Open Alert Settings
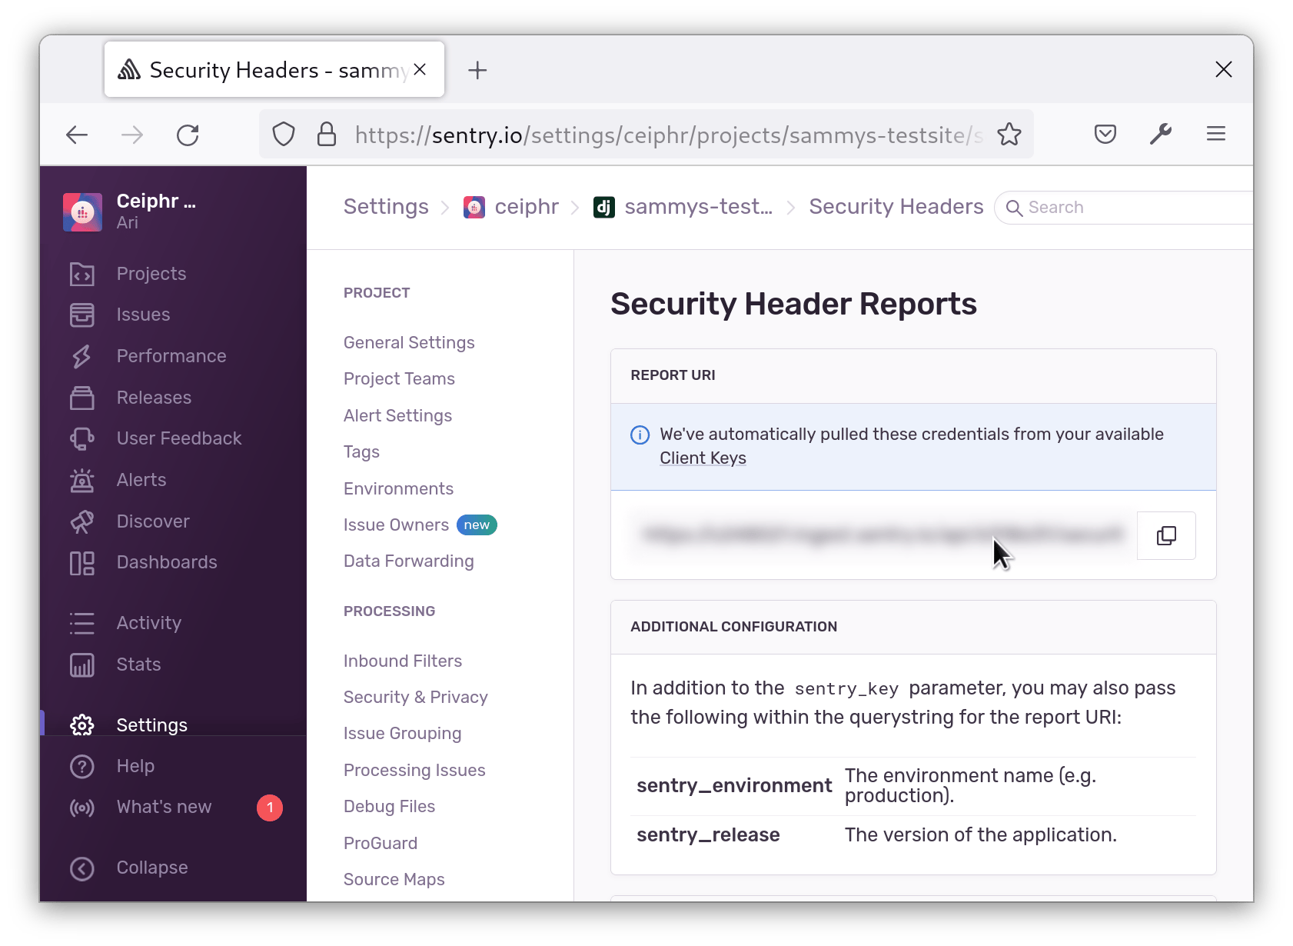1293x946 pixels. [x=397, y=416]
